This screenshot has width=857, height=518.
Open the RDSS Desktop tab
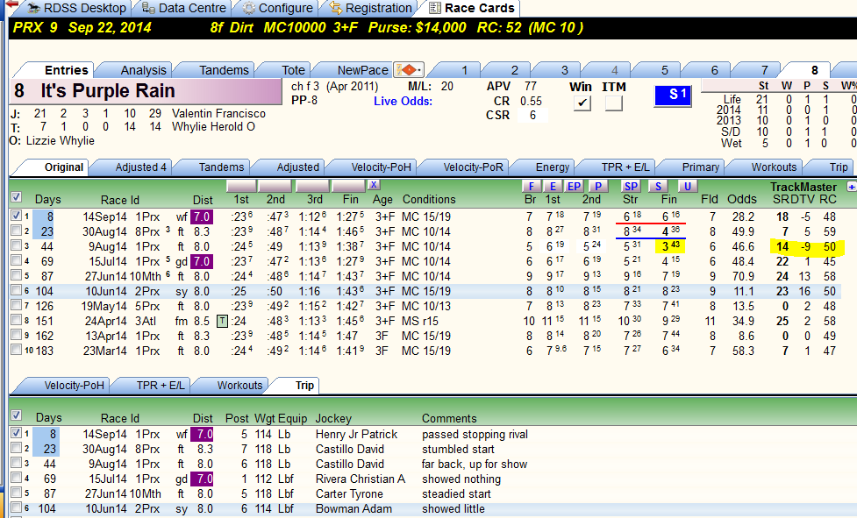[77, 8]
